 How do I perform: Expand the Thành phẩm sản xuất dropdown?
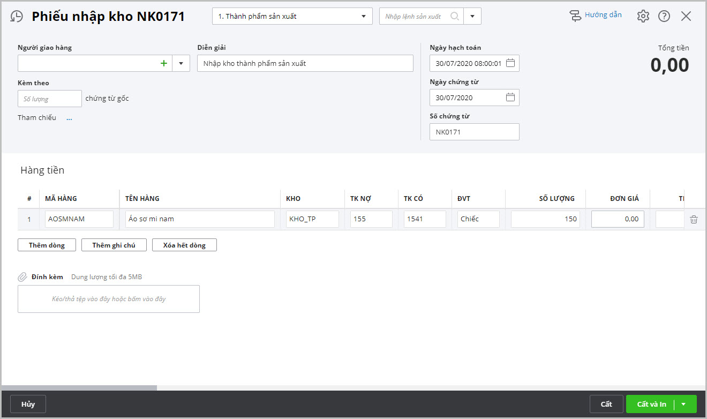tap(364, 16)
